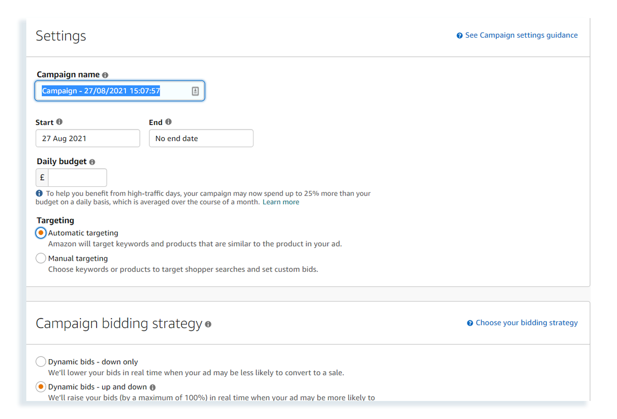617x419 pixels.
Task: Choose Dynamic bids - up and down option
Action: [x=41, y=386]
